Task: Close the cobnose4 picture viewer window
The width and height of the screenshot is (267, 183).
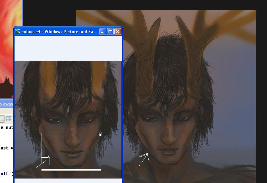Action: tap(118, 31)
